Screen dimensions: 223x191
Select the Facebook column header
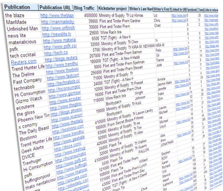click(x=192, y=10)
